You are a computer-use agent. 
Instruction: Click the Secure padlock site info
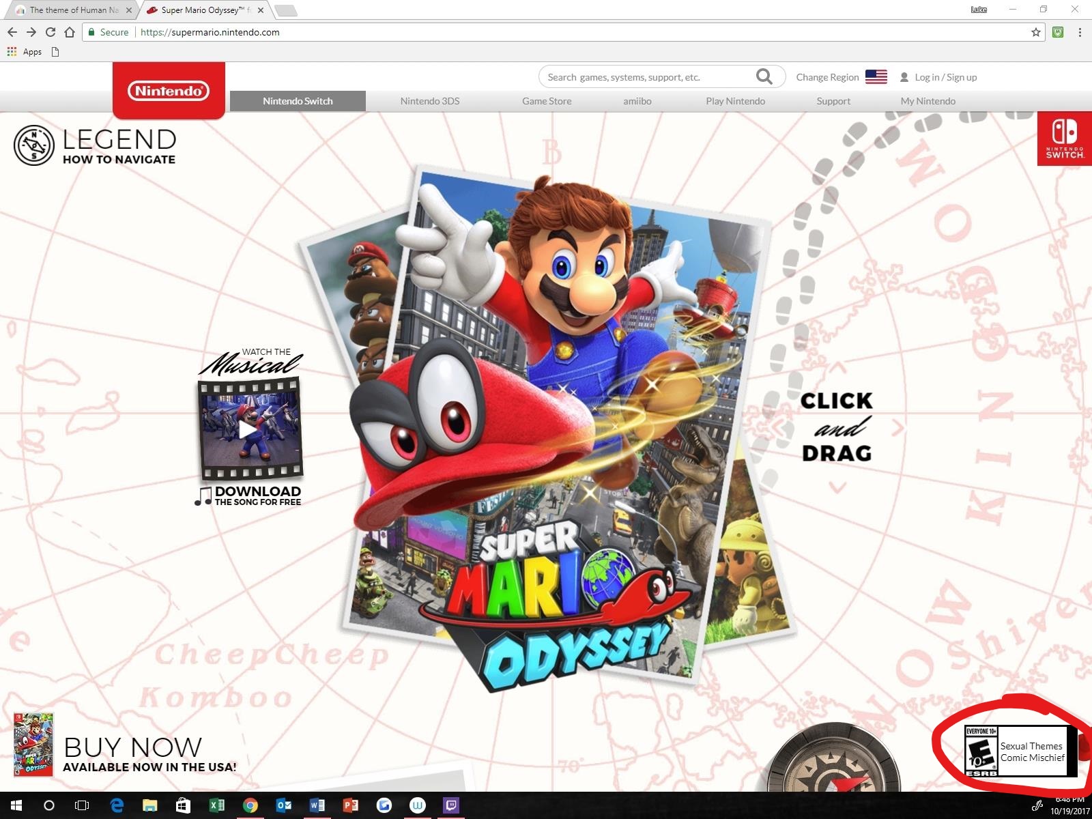(x=108, y=32)
